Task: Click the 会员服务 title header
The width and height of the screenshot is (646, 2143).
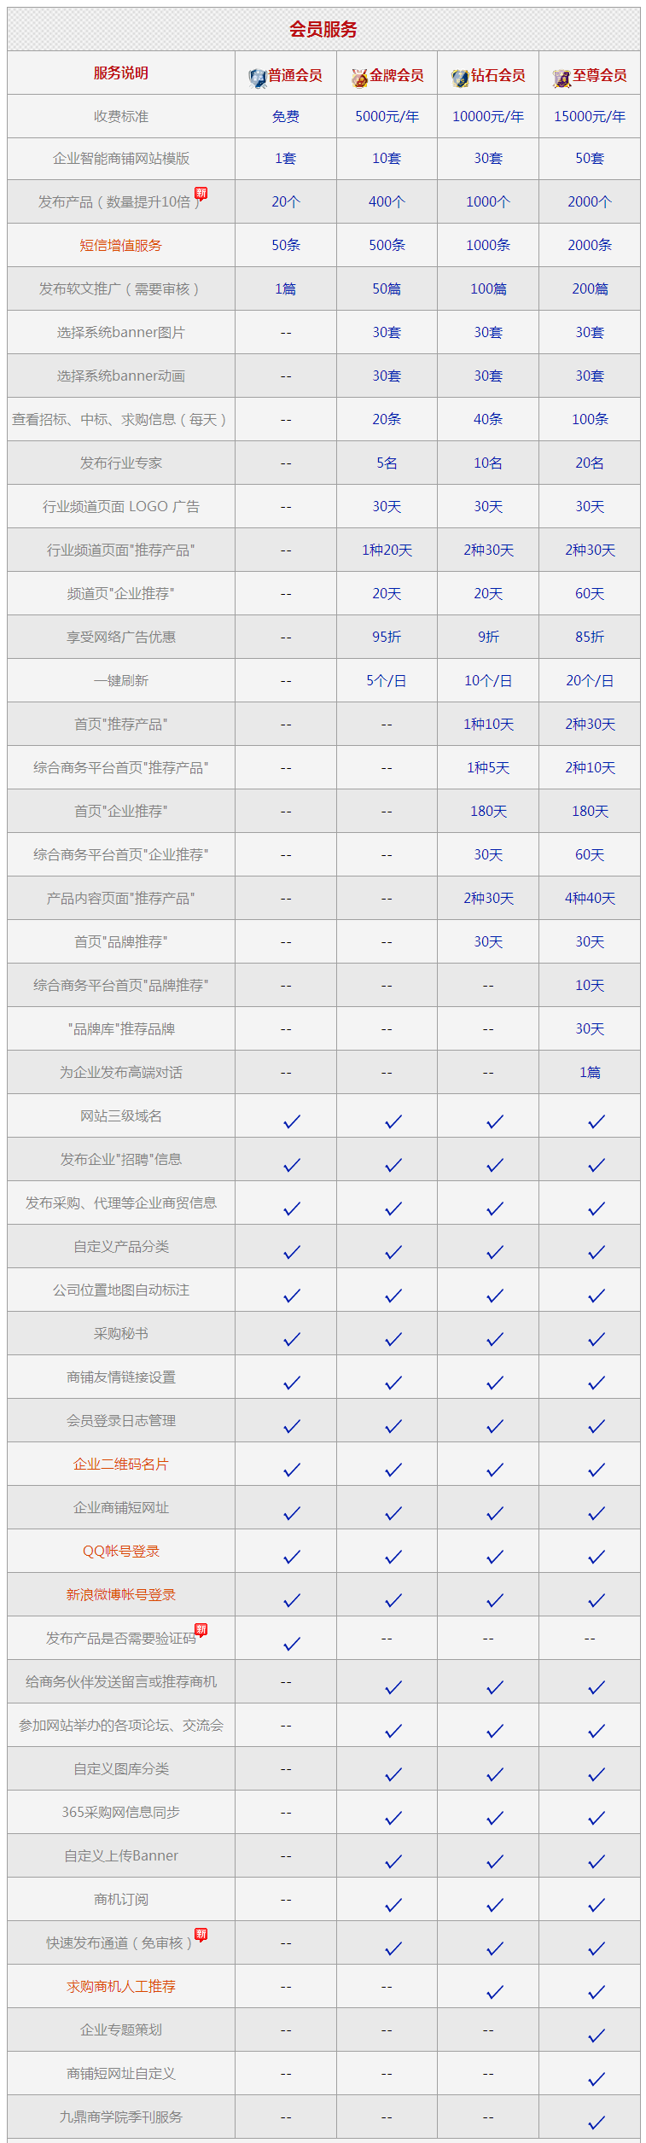Action: tap(323, 29)
